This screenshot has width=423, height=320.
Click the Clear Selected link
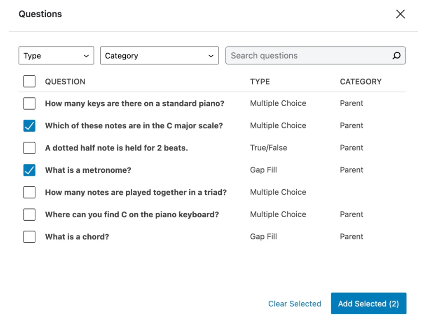pyautogui.click(x=294, y=304)
